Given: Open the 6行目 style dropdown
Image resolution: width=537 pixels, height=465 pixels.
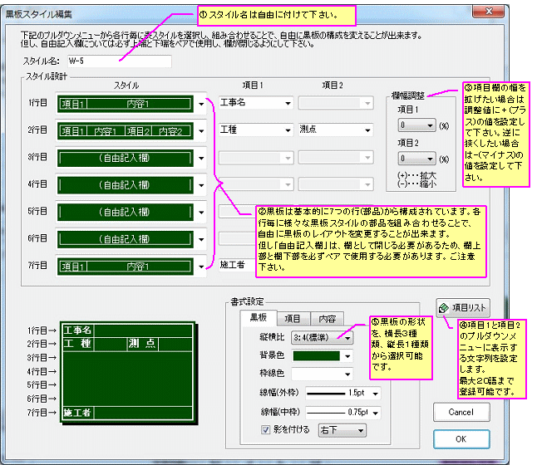Looking at the screenshot, I should [x=201, y=239].
